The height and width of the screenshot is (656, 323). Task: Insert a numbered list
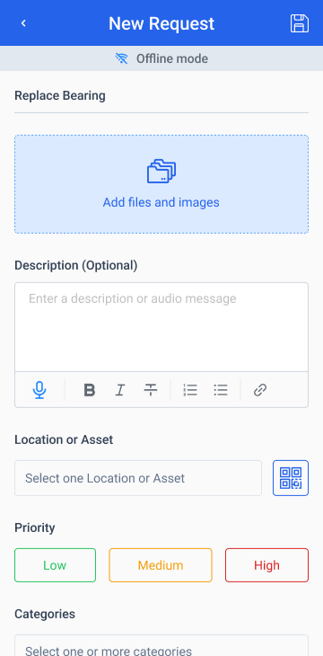(190, 390)
